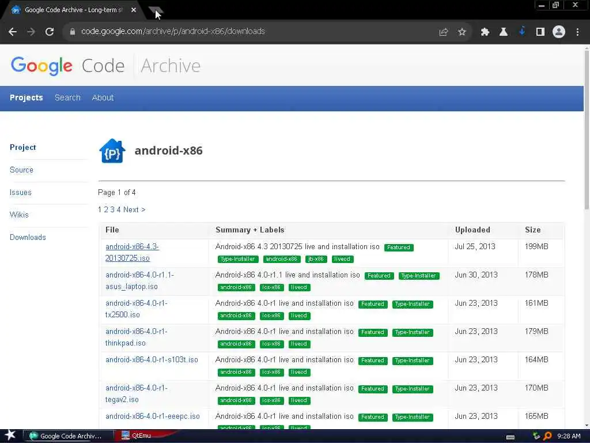Download android-x86-4.0-r1-tegav2.iso
The height and width of the screenshot is (443, 590).
(x=136, y=393)
